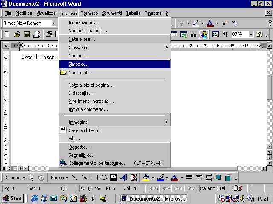The width and height of the screenshot is (273, 204).
Task: Choose Data e ora... menu entry
Action: (x=114, y=39)
